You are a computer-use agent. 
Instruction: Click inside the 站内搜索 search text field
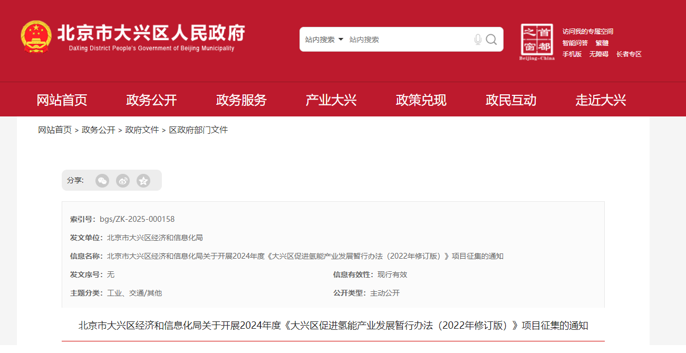pyautogui.click(x=406, y=40)
